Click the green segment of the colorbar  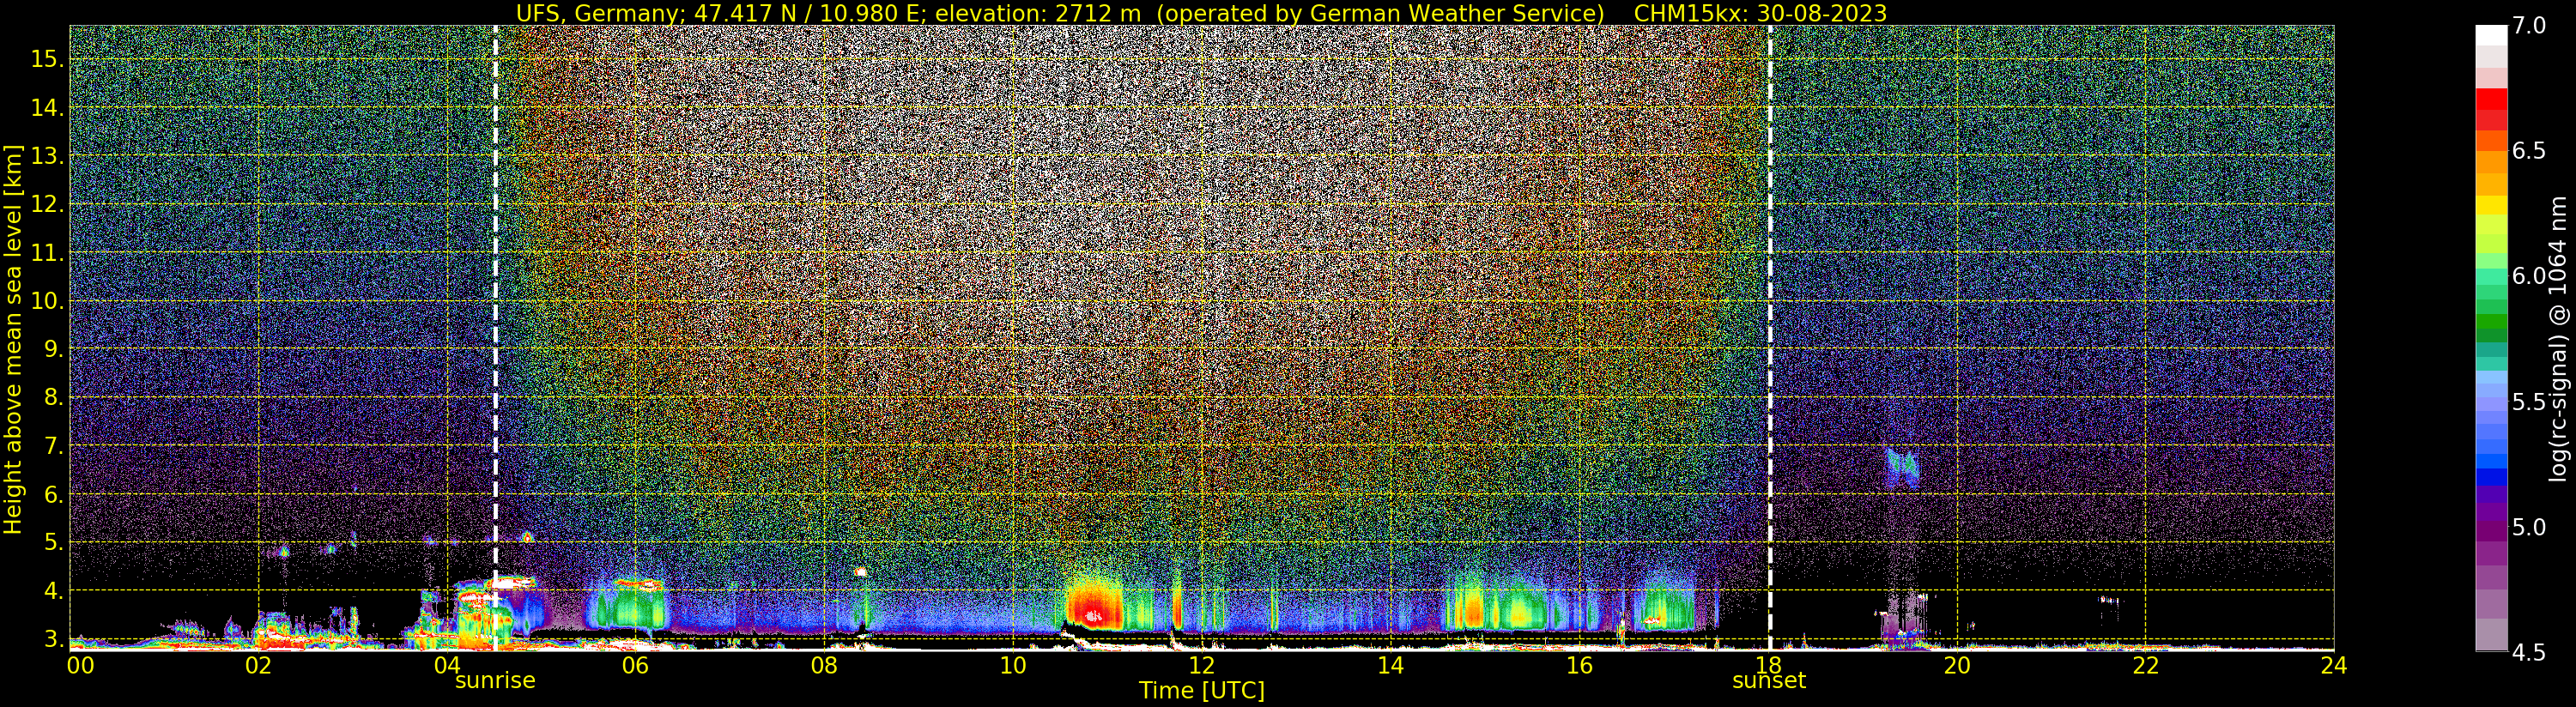tap(2491, 320)
